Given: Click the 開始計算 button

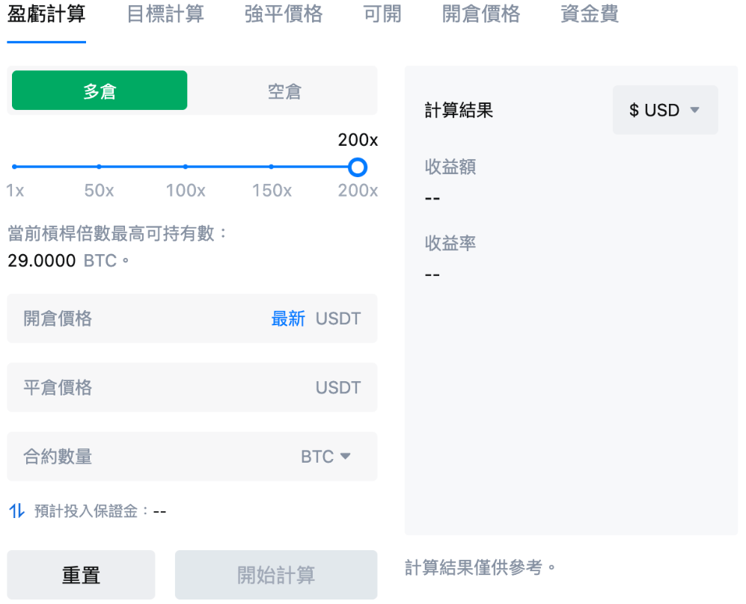Looking at the screenshot, I should pyautogui.click(x=276, y=575).
